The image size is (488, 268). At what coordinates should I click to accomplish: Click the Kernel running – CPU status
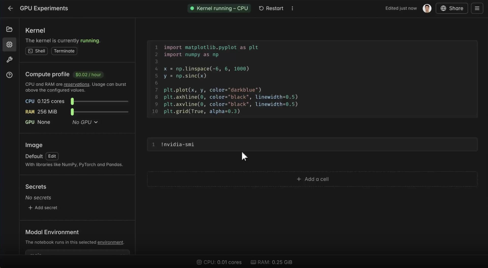[219, 8]
